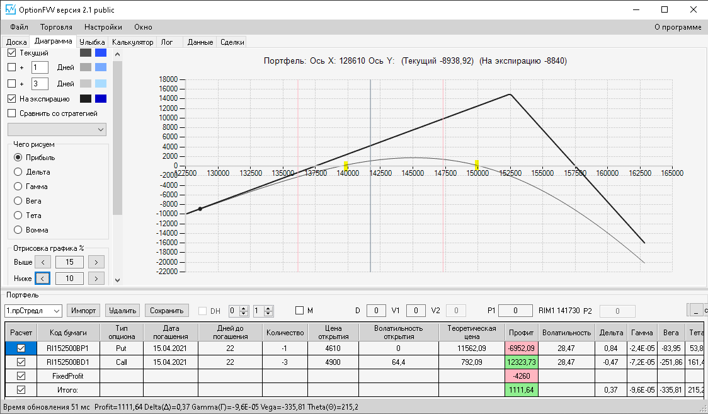This screenshot has height=414, width=708.
Task: Open the Настройки menu
Action: coord(103,27)
